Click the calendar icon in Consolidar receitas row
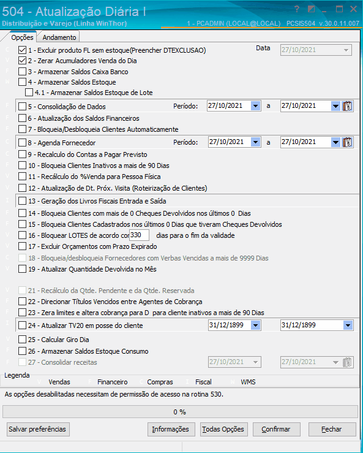This screenshot has height=453, width=363. coord(348,362)
